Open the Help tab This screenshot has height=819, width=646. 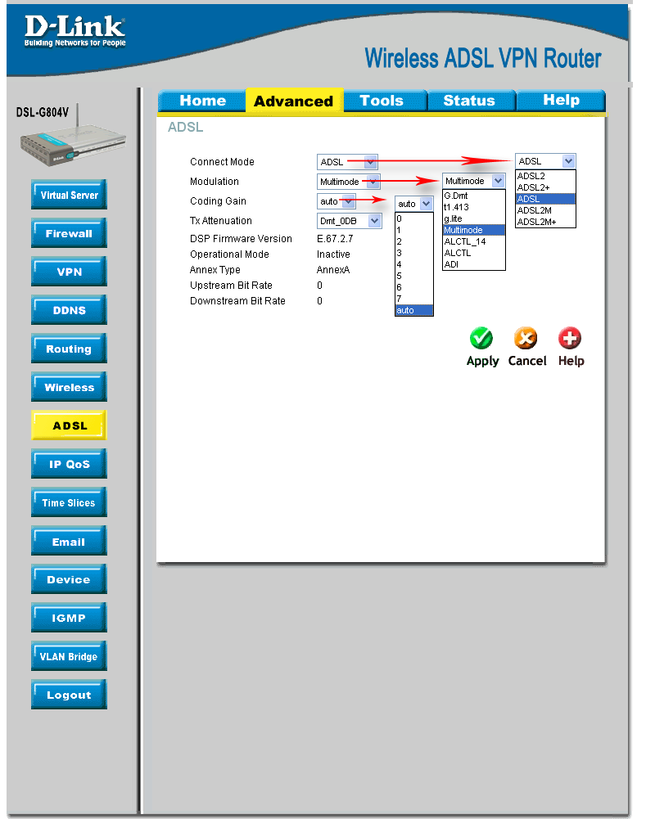[561, 100]
